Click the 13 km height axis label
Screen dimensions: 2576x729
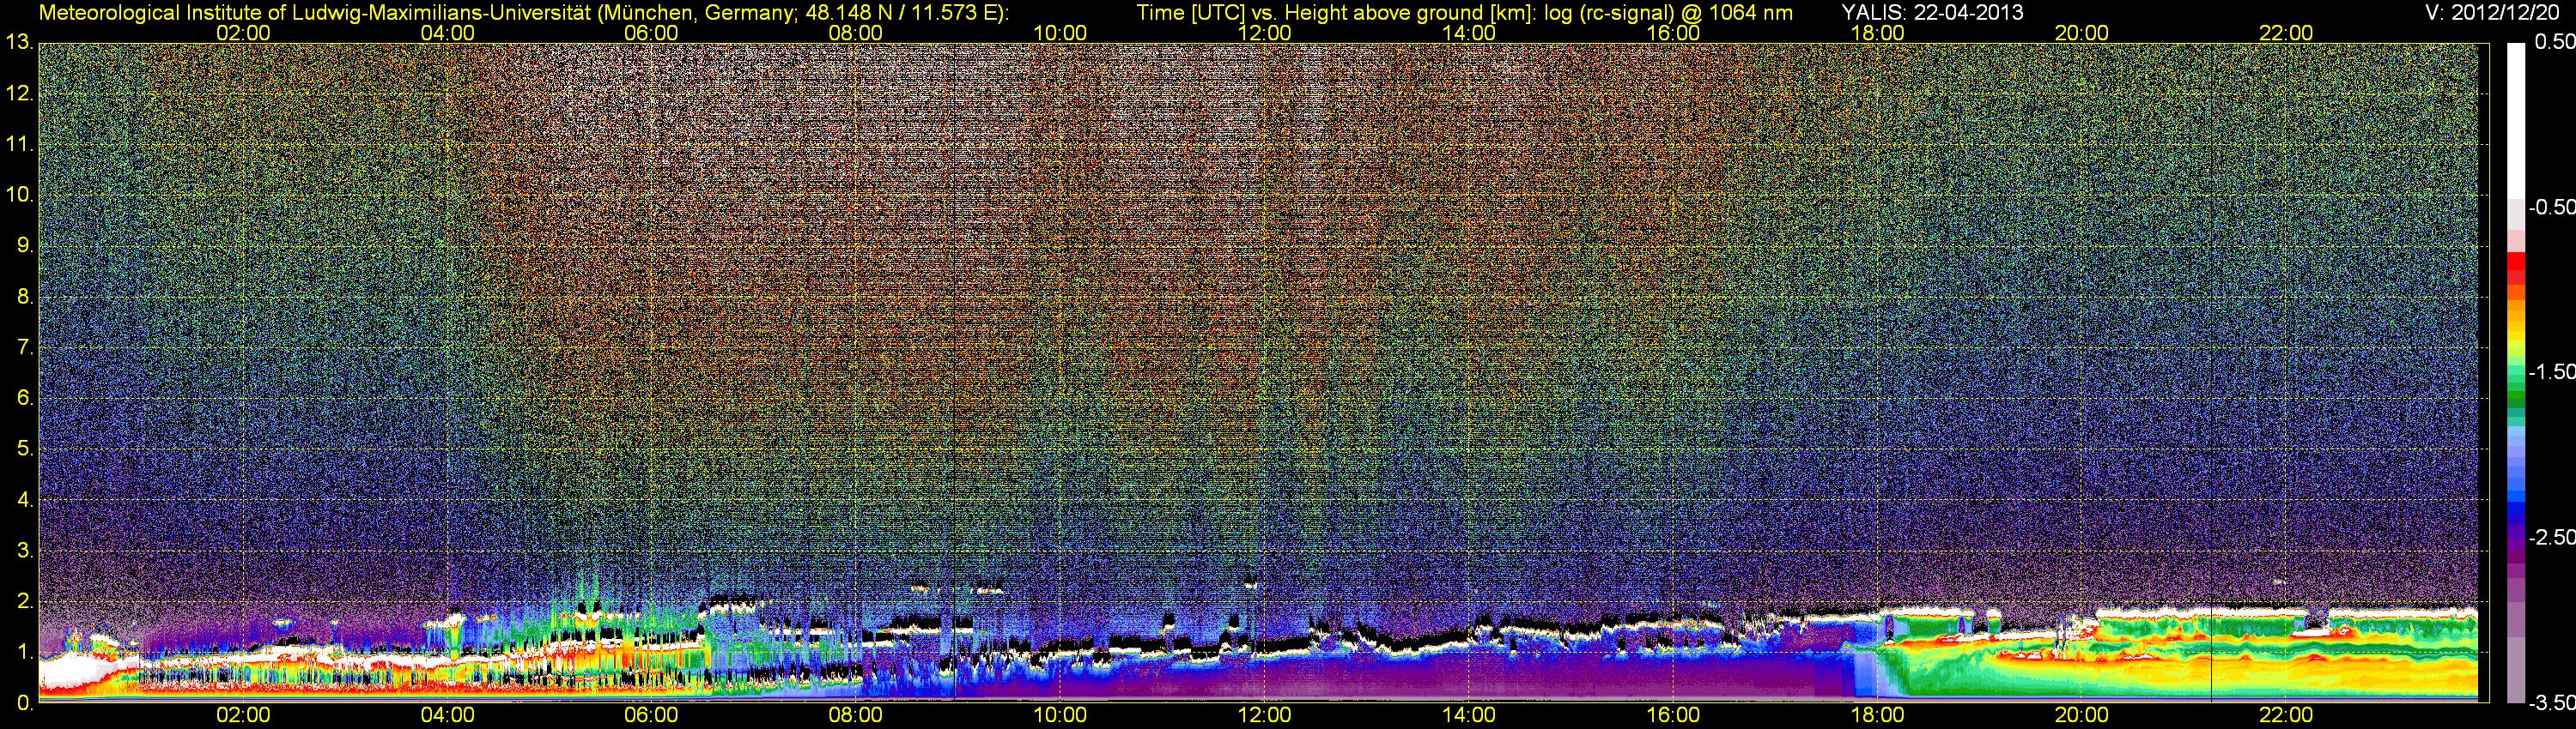(19, 43)
